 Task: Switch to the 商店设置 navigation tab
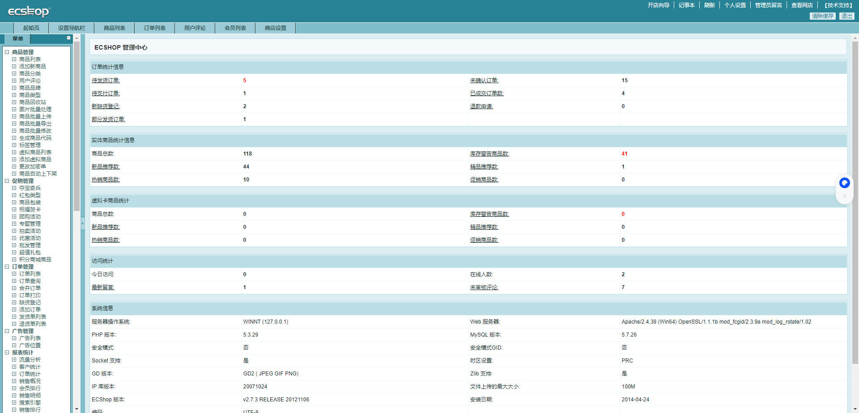[275, 28]
